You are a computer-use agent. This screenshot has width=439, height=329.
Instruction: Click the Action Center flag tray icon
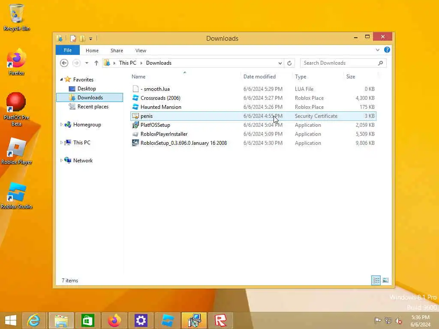(x=378, y=320)
